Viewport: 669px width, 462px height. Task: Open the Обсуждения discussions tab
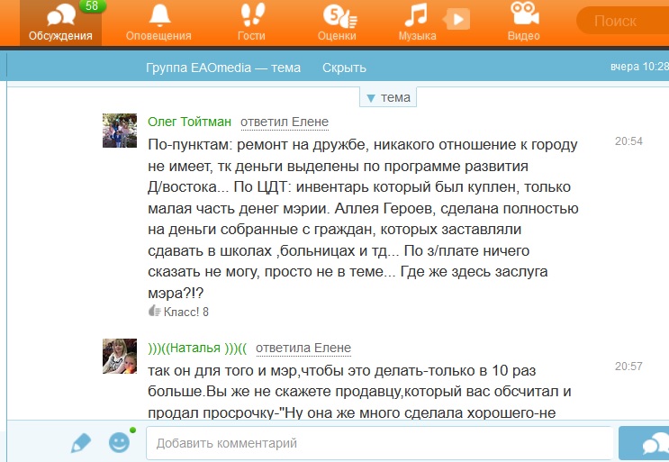pyautogui.click(x=60, y=23)
